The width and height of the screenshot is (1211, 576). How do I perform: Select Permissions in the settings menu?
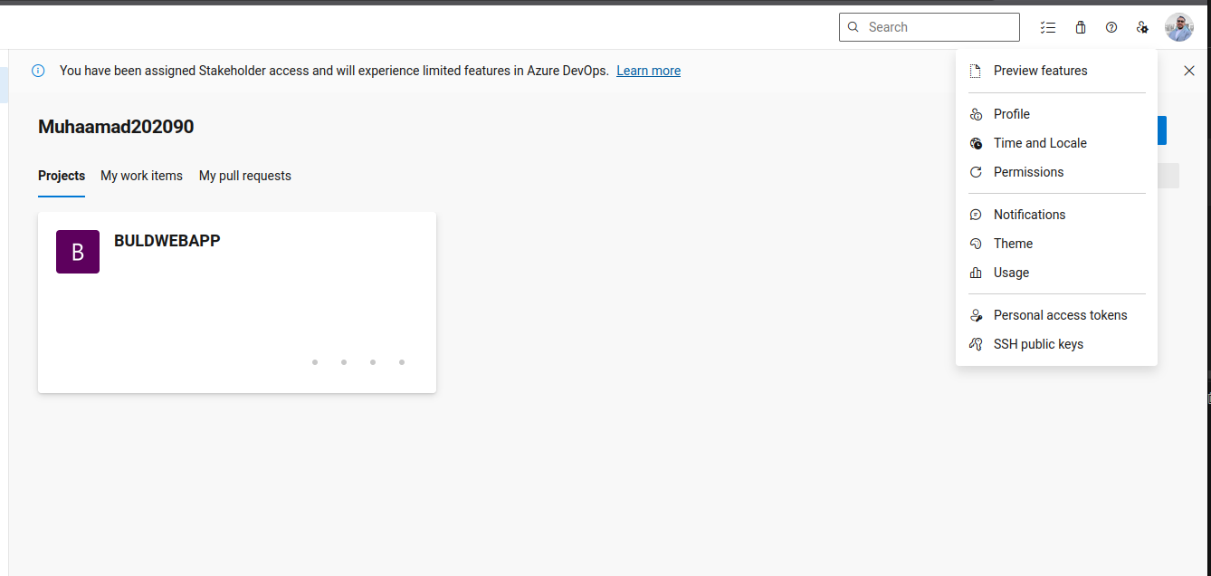pyautogui.click(x=1028, y=172)
